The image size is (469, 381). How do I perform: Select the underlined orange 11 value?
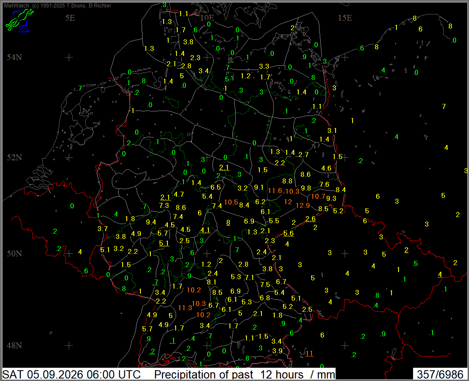(x=309, y=353)
